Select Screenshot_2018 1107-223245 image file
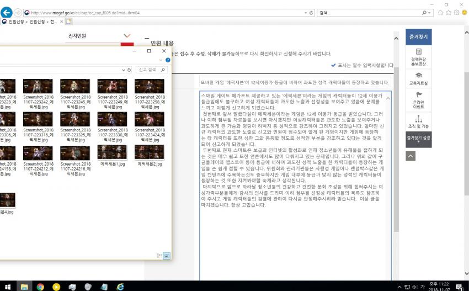 (x=75, y=94)
